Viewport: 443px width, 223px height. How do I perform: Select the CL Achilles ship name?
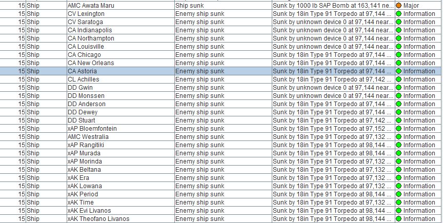(x=84, y=79)
